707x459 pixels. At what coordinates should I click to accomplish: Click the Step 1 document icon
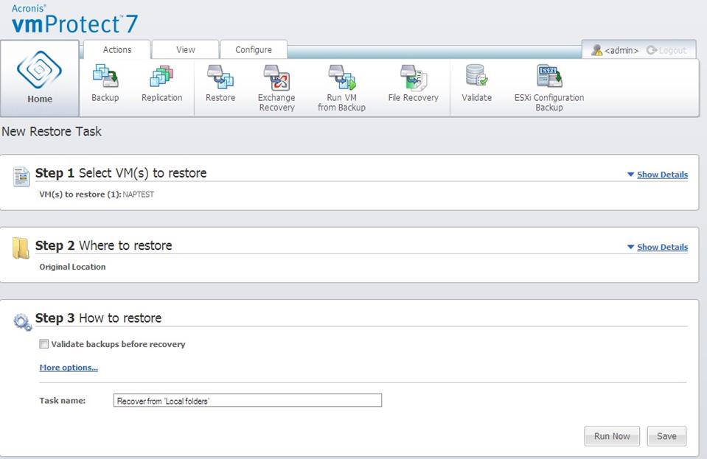(21, 176)
